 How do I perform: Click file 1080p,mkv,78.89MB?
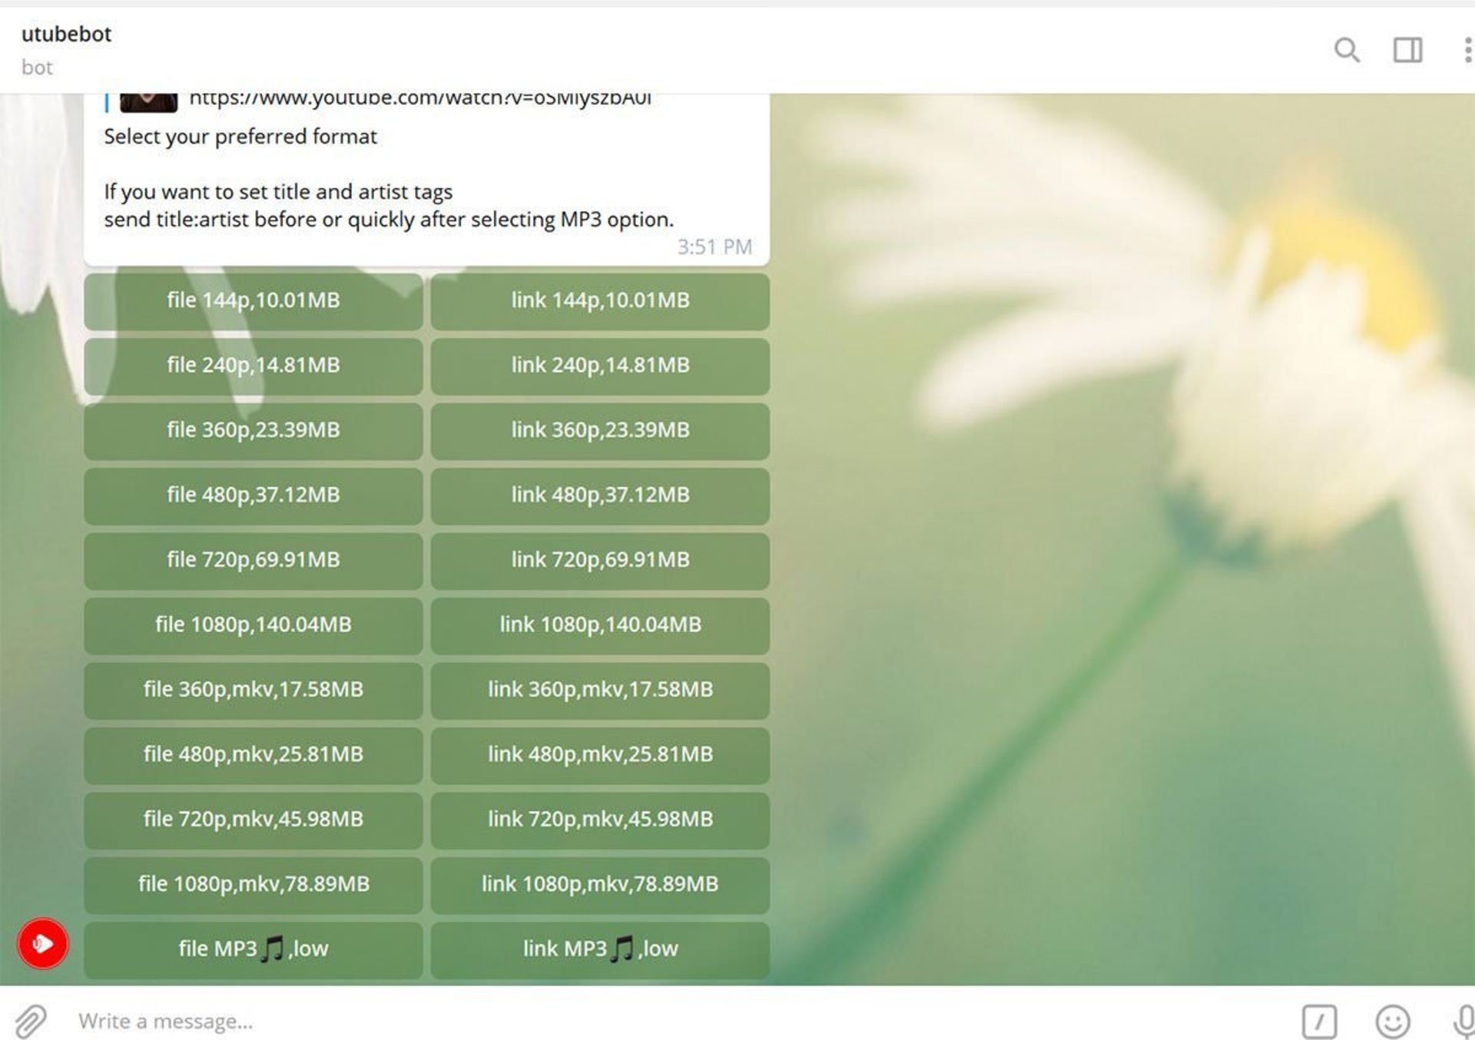pos(254,885)
